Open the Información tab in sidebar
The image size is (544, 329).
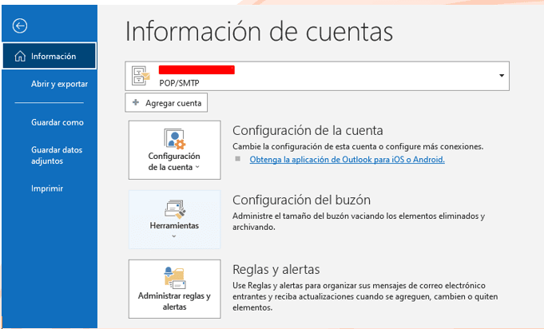[50, 56]
